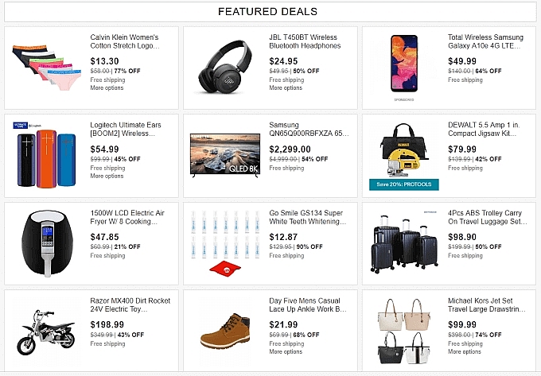Show more options for Logitech speakers
Viewport: 541px width, 376px height.
107,176
